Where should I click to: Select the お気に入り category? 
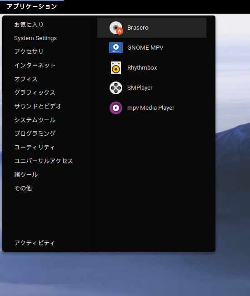pyautogui.click(x=29, y=25)
